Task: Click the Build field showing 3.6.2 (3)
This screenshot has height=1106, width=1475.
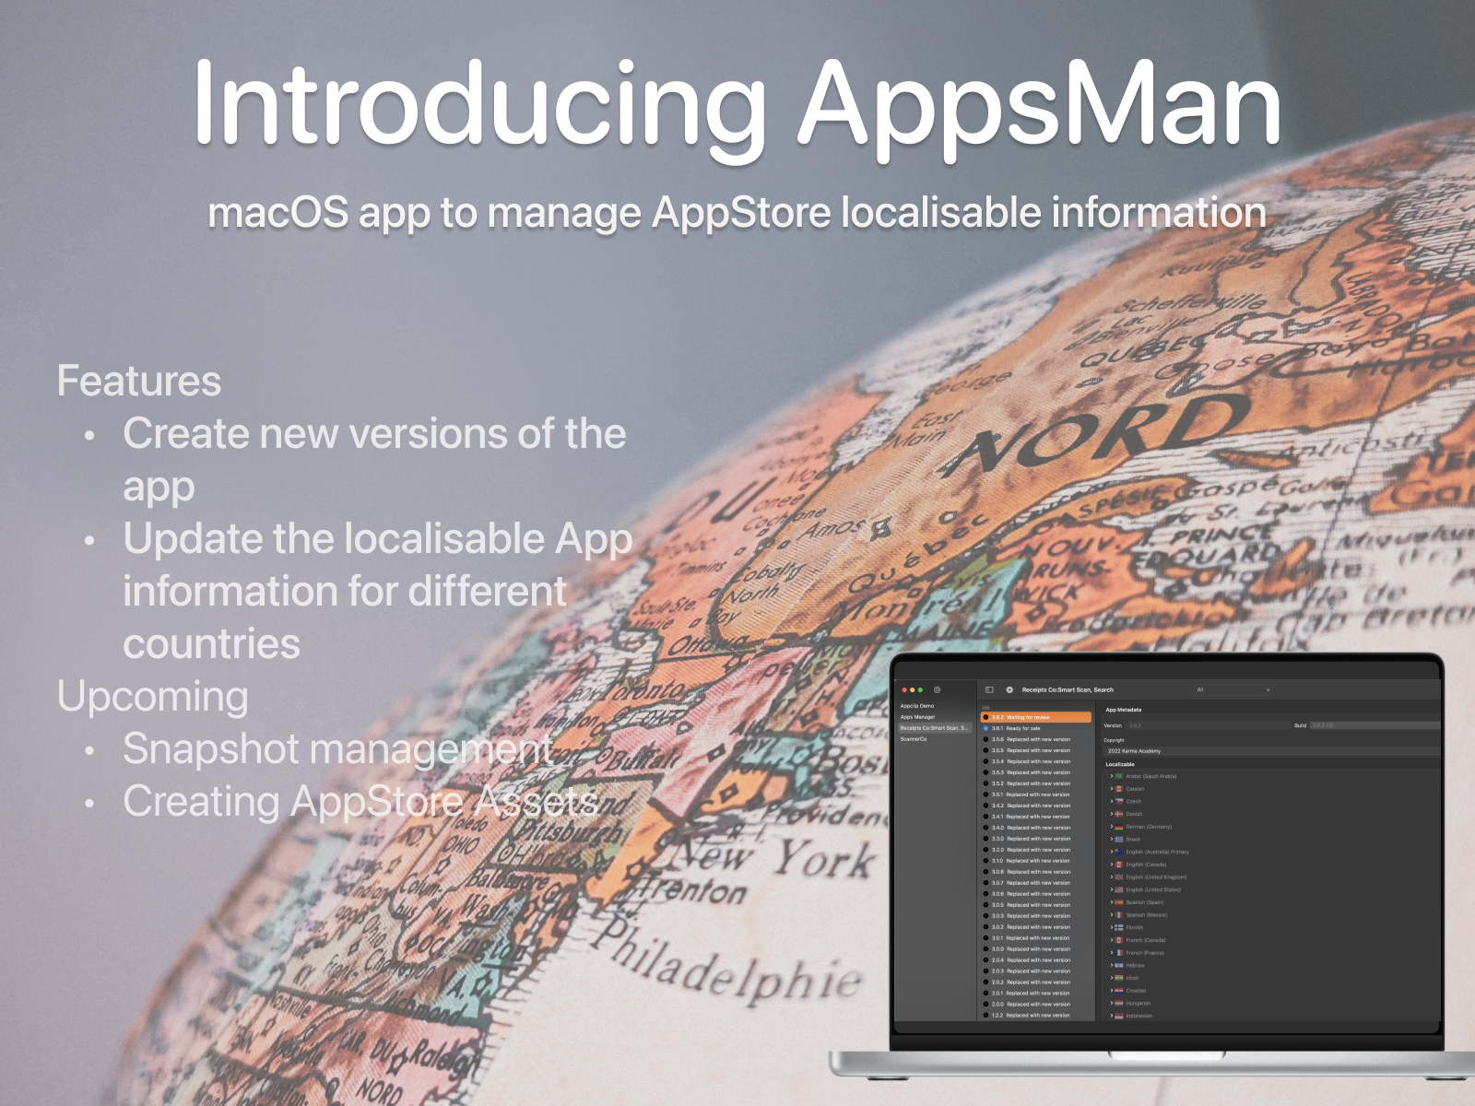Action: [1375, 725]
